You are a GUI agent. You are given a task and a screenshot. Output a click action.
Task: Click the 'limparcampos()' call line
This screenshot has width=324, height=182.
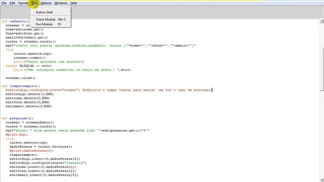(24, 155)
